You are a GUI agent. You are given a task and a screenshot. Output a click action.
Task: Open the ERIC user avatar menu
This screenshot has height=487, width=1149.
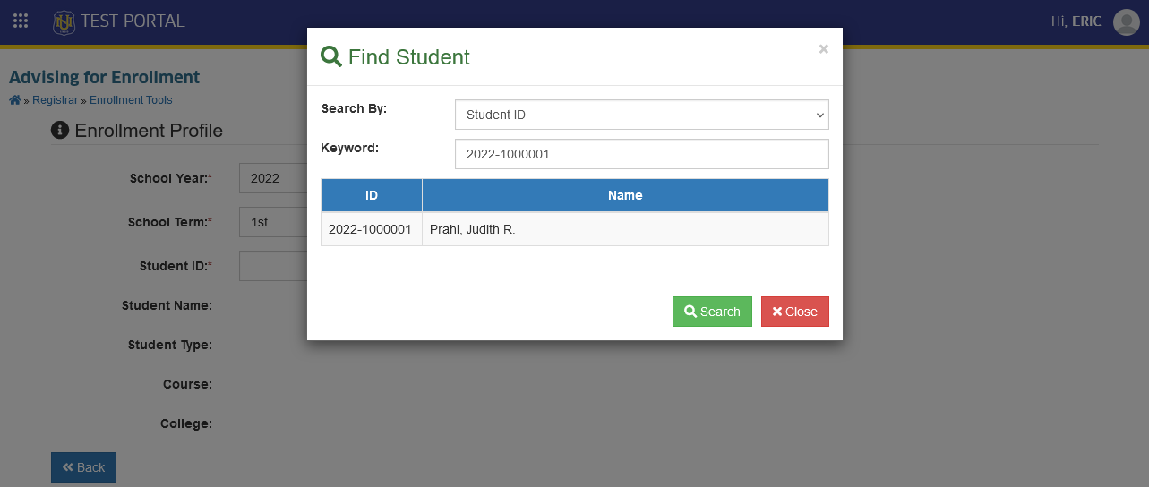coord(1126,21)
